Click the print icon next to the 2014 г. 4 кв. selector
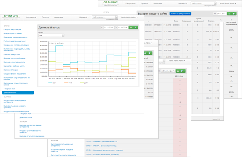This screenshot has width=242, height=157. 178,71
